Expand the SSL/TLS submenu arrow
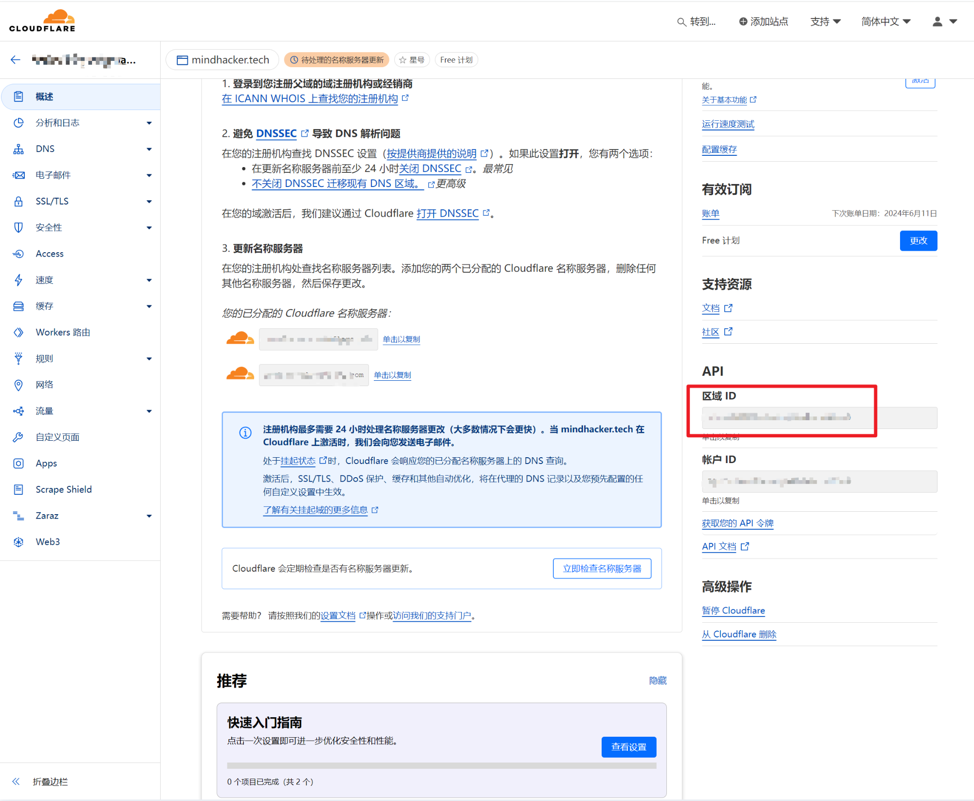This screenshot has height=801, width=974. 149,201
